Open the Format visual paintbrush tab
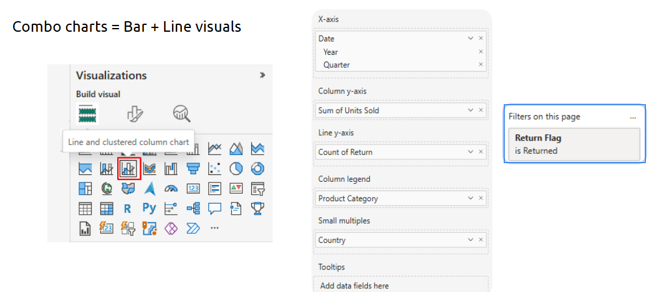 pyautogui.click(x=135, y=113)
